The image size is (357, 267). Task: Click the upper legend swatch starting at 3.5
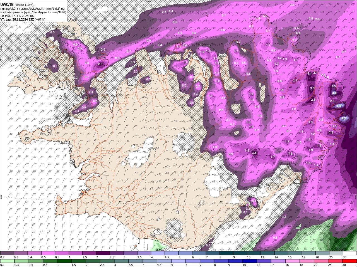[144, 253]
